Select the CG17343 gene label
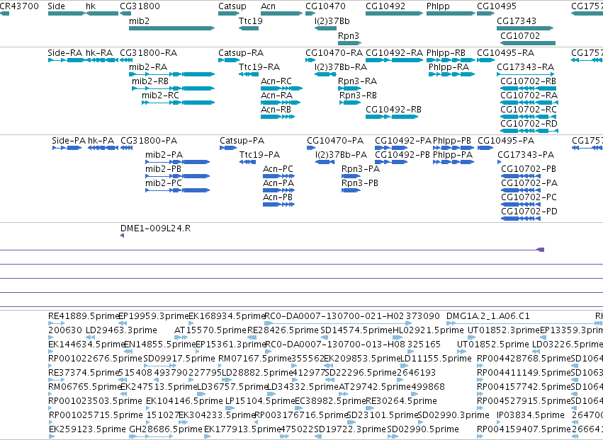This screenshot has height=440, width=603. 517,21
